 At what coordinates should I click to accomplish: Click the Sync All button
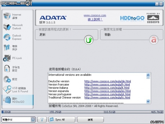pyautogui.click(x=62, y=119)
